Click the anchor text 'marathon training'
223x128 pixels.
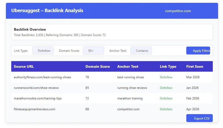point(130,98)
